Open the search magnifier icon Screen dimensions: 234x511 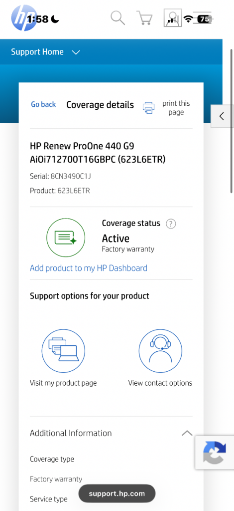(x=117, y=17)
